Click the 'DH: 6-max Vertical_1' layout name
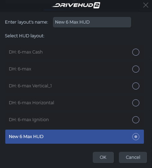152x168 pixels. pos(30,86)
